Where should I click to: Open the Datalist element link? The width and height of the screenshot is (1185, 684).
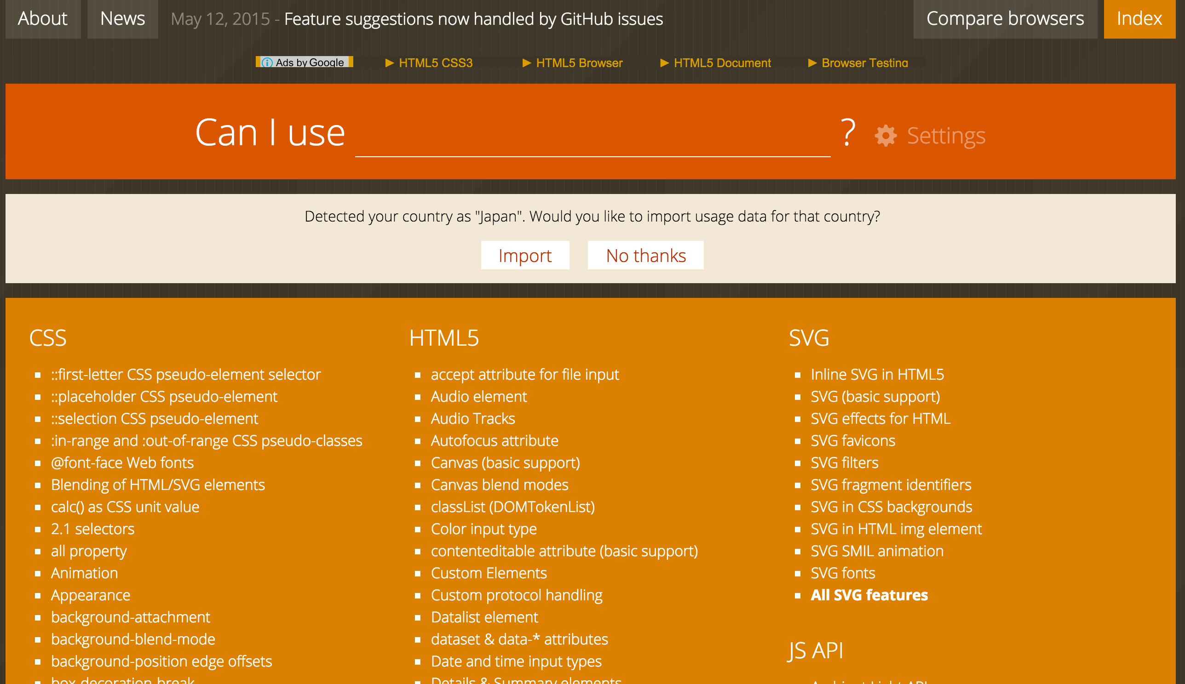484,617
